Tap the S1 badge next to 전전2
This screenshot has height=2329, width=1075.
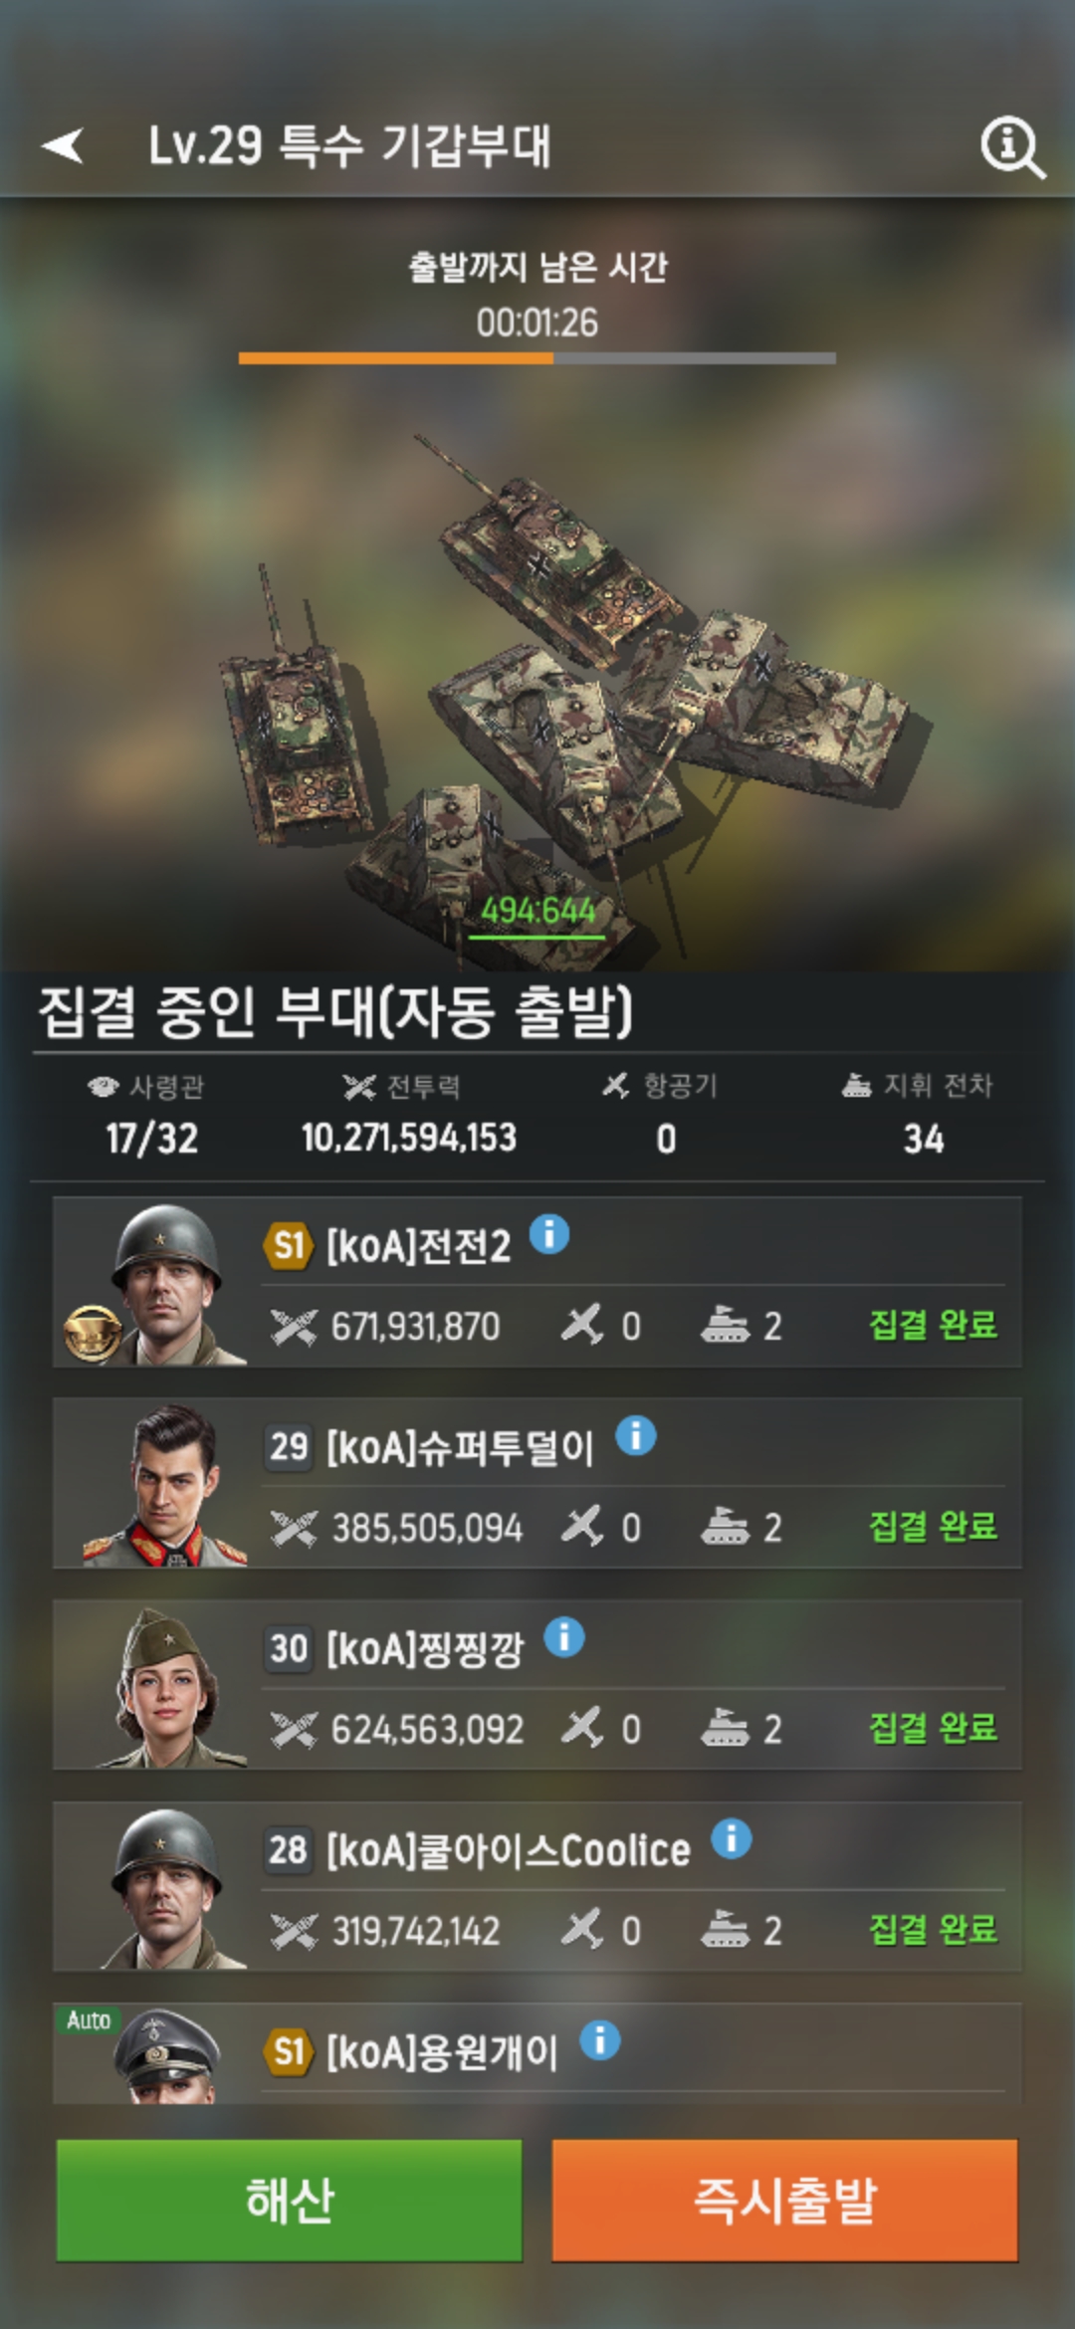pyautogui.click(x=289, y=1245)
